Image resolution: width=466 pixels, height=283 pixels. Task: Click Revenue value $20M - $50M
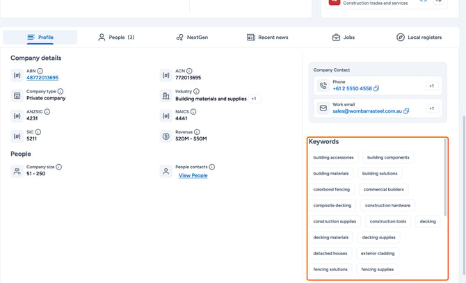(x=191, y=138)
